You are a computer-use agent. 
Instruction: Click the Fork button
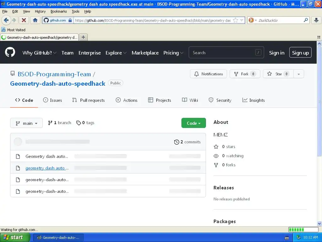[x=245, y=74]
